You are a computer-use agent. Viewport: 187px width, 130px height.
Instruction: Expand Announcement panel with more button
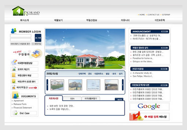click(x=164, y=31)
